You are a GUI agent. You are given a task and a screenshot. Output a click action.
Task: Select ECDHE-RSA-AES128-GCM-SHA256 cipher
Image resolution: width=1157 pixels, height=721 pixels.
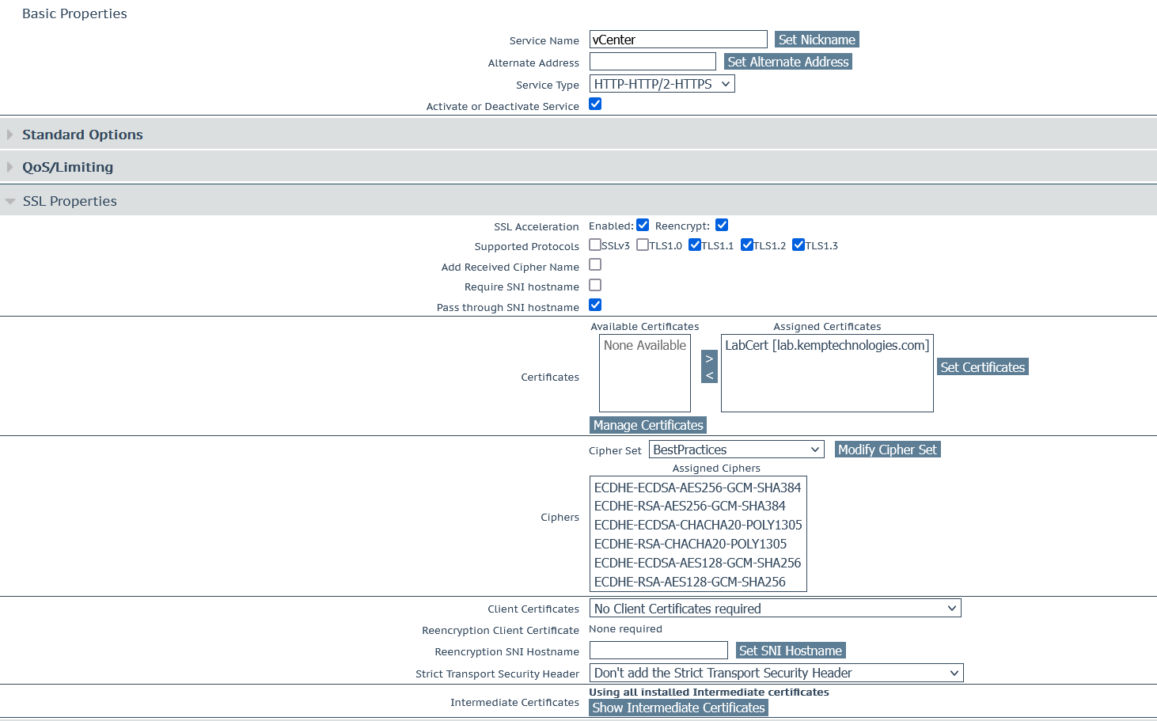click(x=697, y=582)
